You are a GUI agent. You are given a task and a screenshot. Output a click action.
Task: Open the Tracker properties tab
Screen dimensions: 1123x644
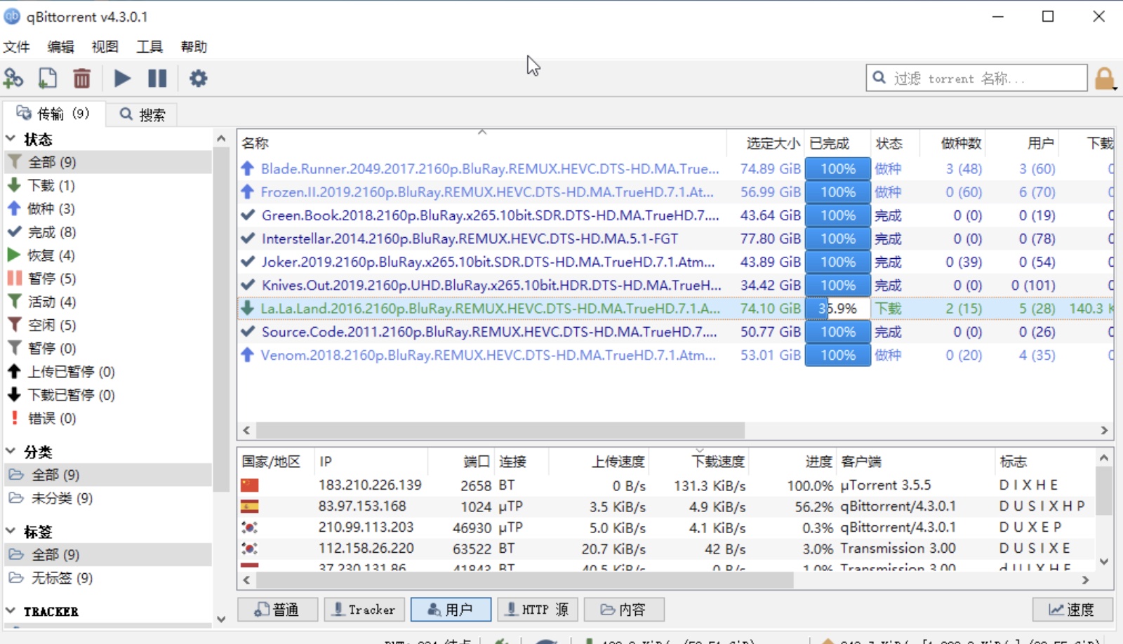[x=364, y=610]
